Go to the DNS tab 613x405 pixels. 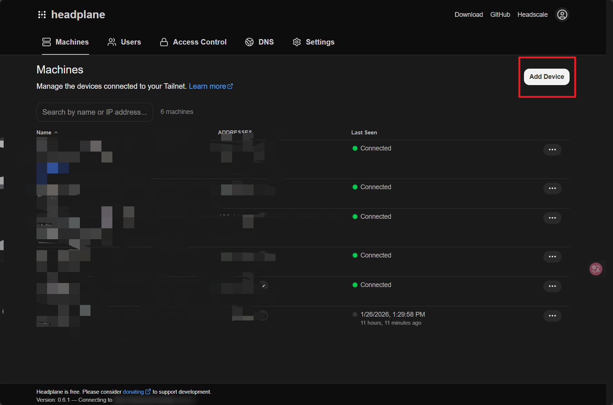pyautogui.click(x=259, y=42)
